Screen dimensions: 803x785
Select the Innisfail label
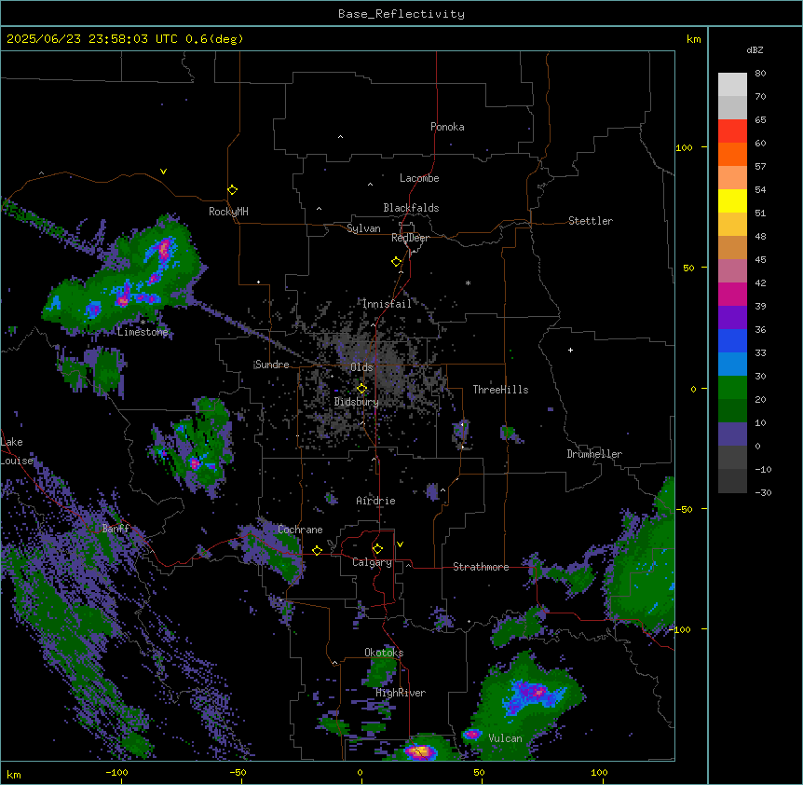387,304
